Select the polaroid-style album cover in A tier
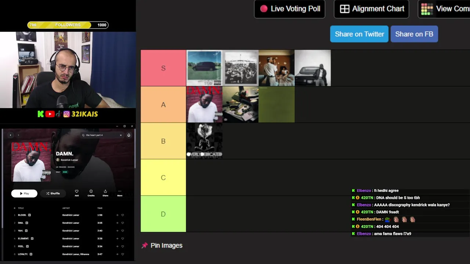The width and height of the screenshot is (470, 264). [x=241, y=104]
